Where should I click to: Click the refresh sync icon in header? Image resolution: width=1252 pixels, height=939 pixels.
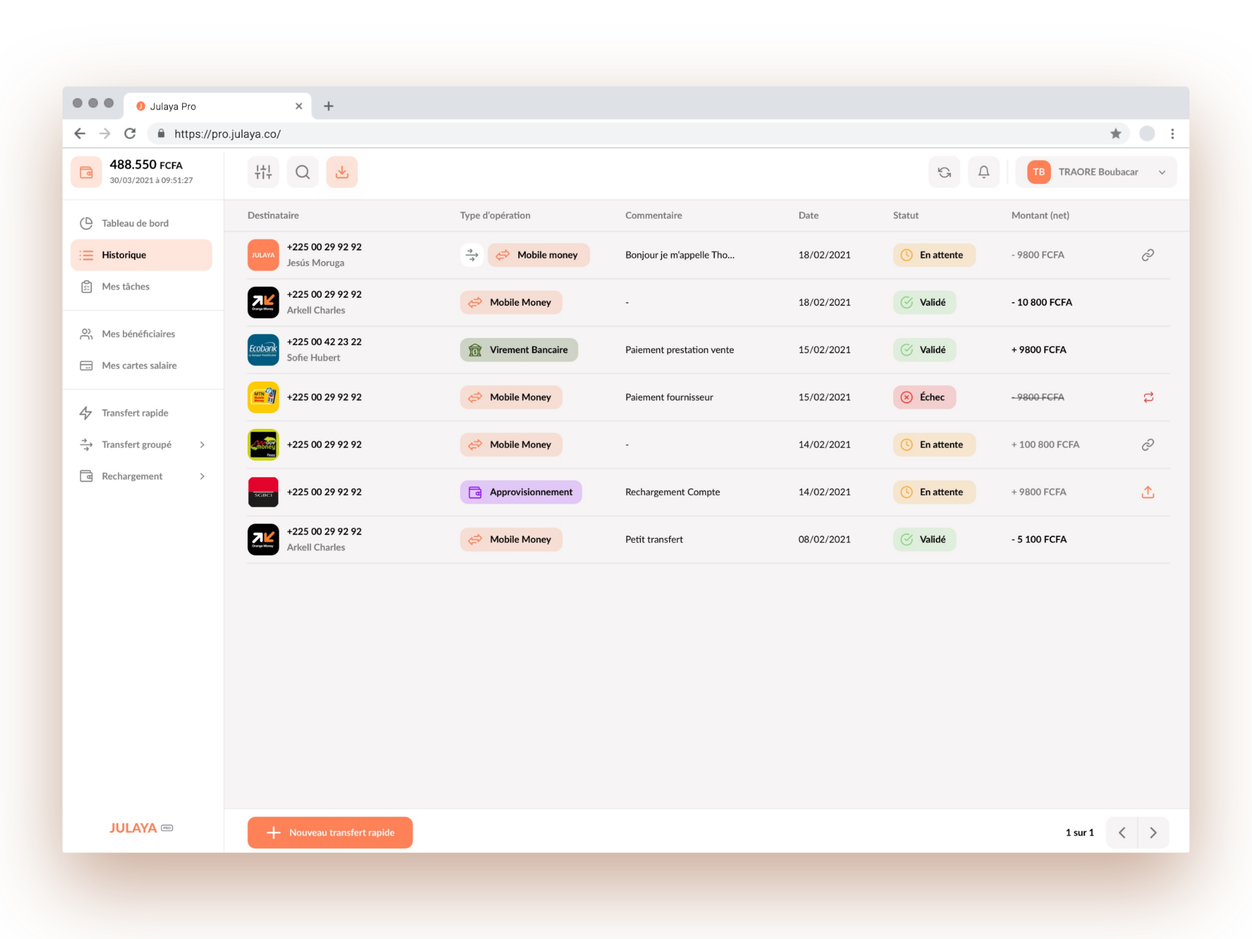[944, 172]
